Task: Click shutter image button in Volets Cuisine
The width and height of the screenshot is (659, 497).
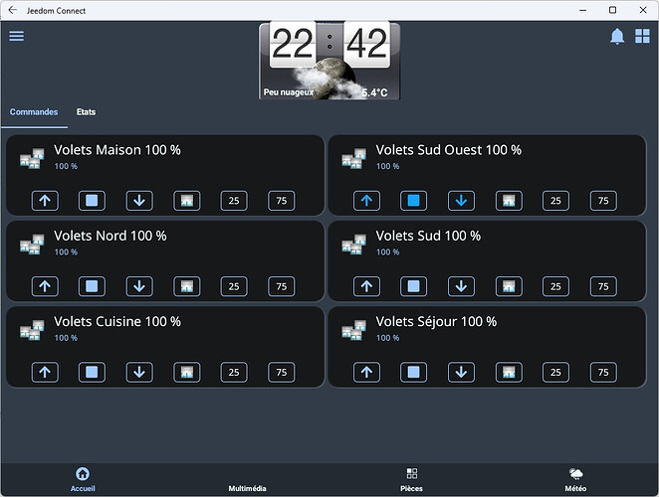Action: tap(187, 372)
